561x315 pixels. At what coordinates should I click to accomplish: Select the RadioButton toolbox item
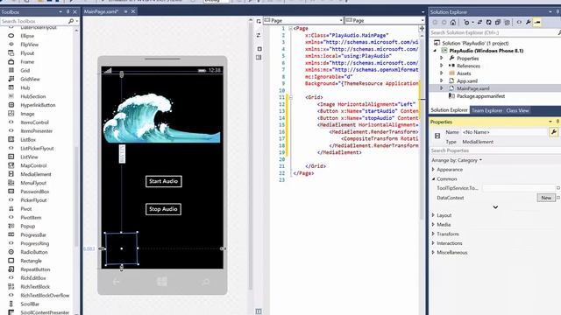pyautogui.click(x=34, y=252)
